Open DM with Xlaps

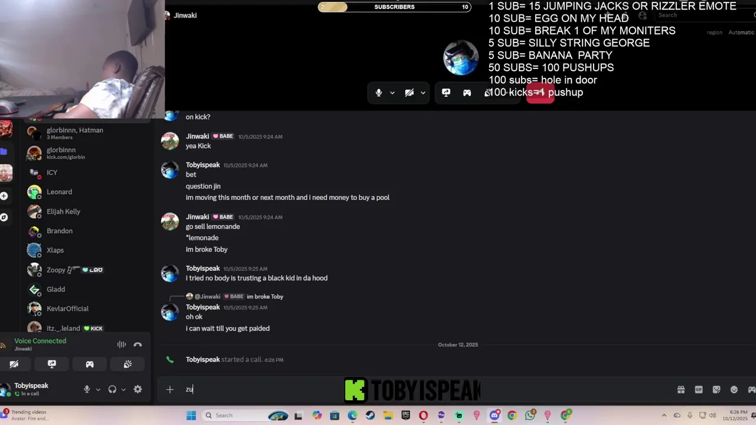tap(87, 250)
